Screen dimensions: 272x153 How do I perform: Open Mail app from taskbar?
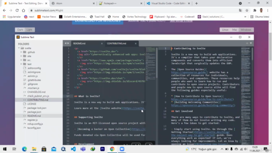[x=54, y=149]
